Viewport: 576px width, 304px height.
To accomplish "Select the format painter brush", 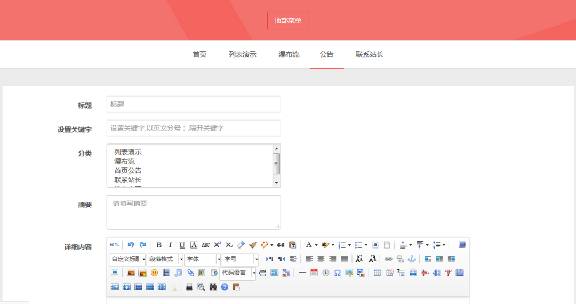I will tap(253, 245).
